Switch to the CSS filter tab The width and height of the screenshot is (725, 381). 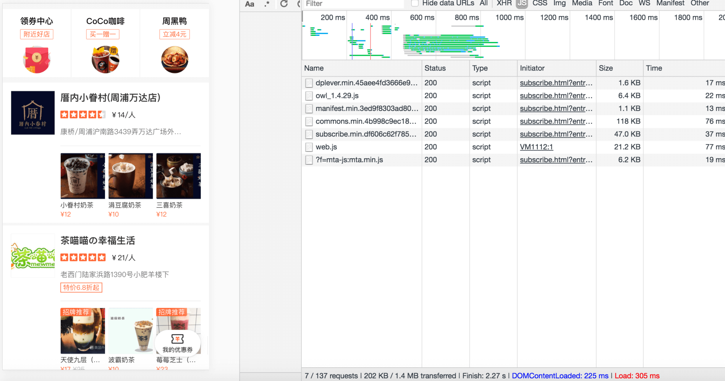pyautogui.click(x=539, y=3)
